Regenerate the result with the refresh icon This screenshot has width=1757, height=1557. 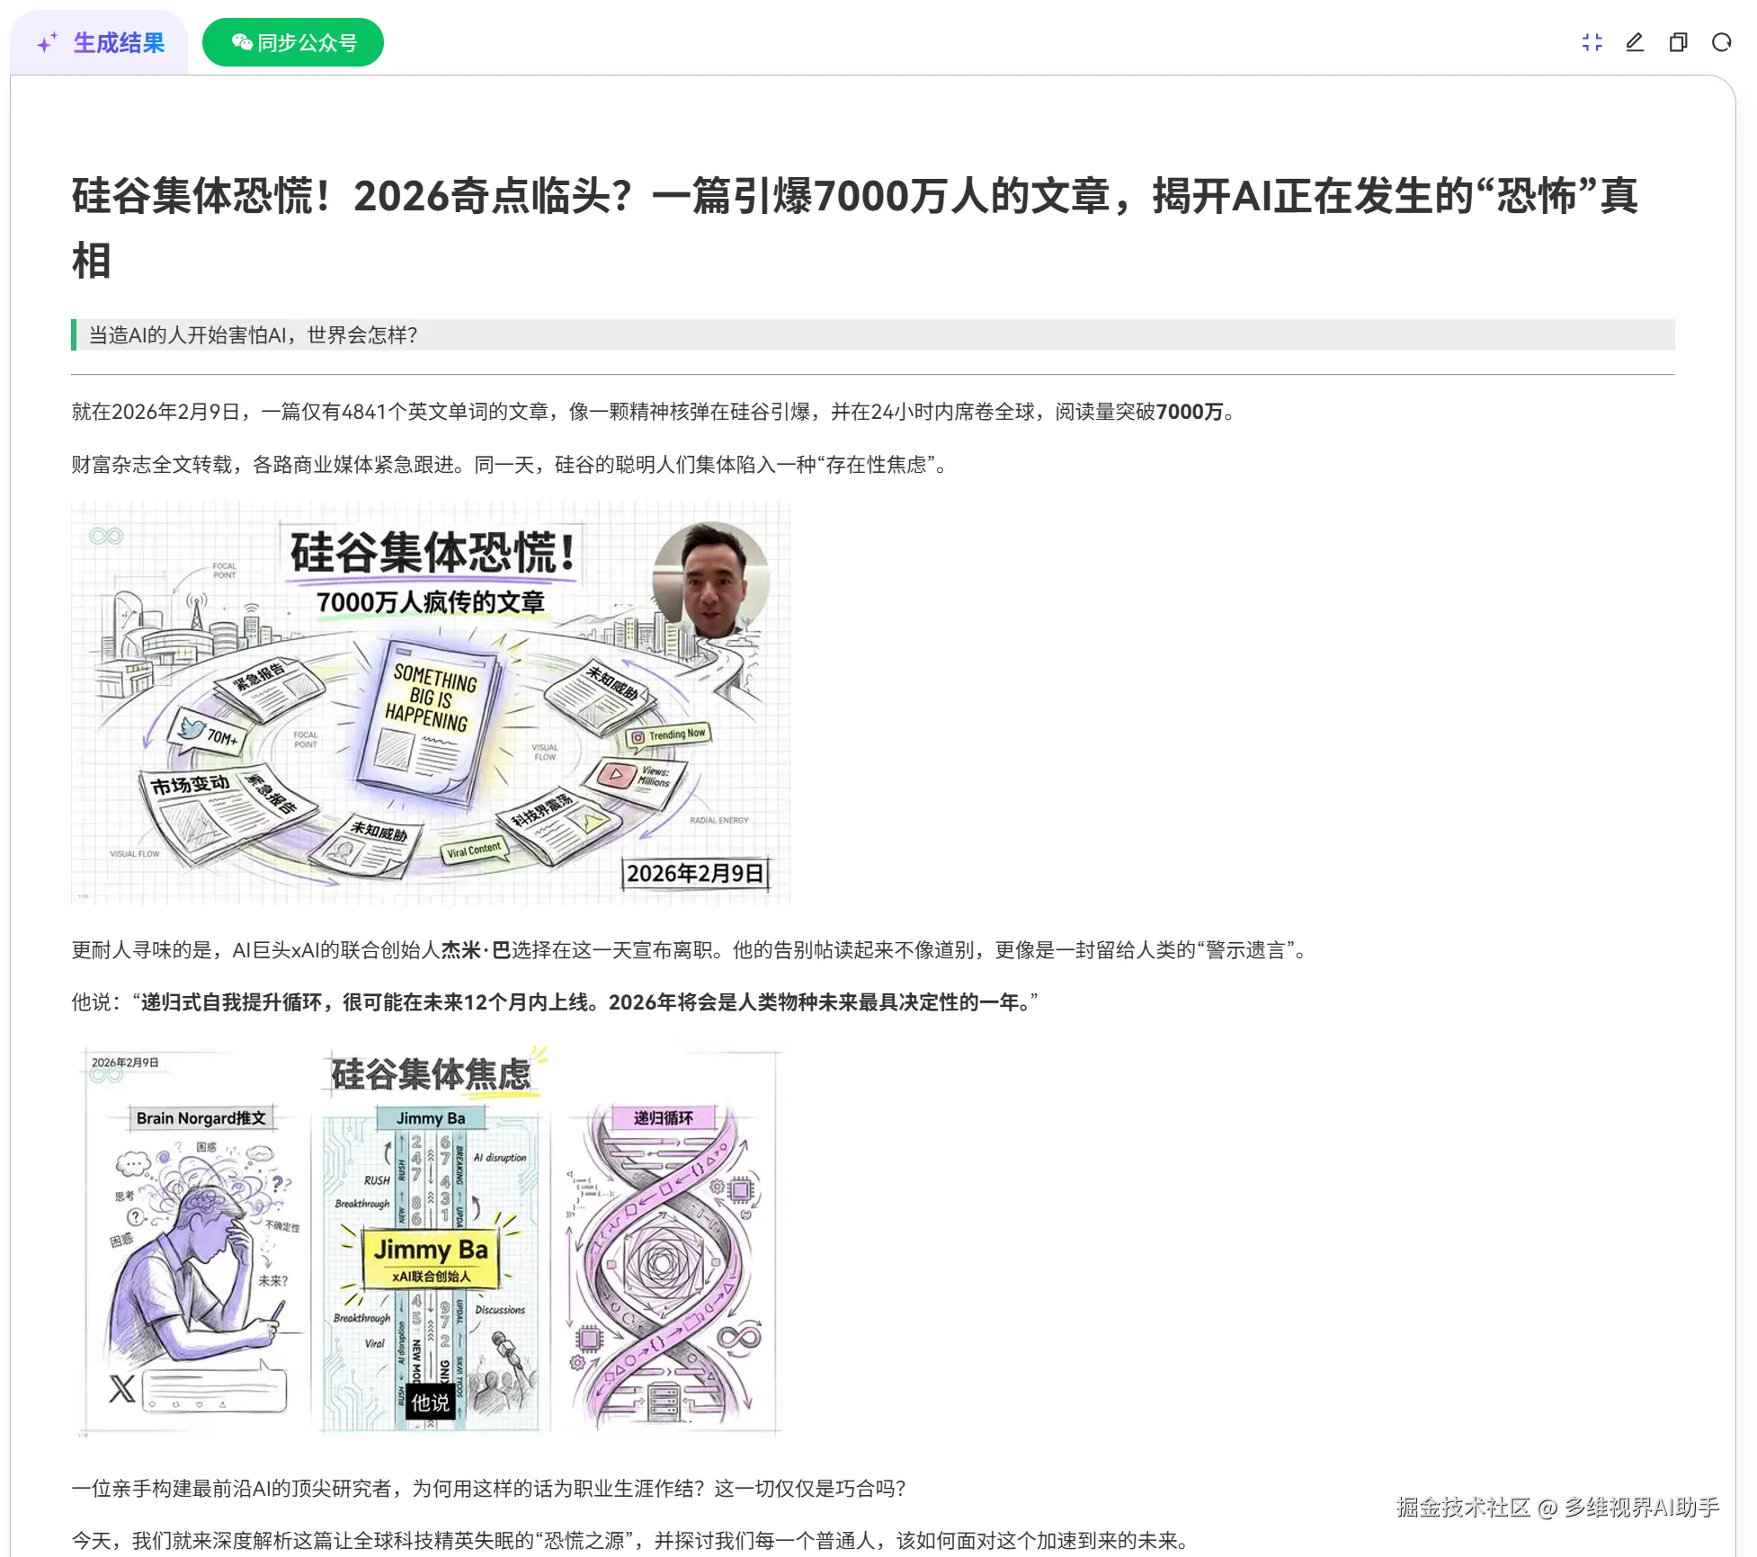[1721, 42]
